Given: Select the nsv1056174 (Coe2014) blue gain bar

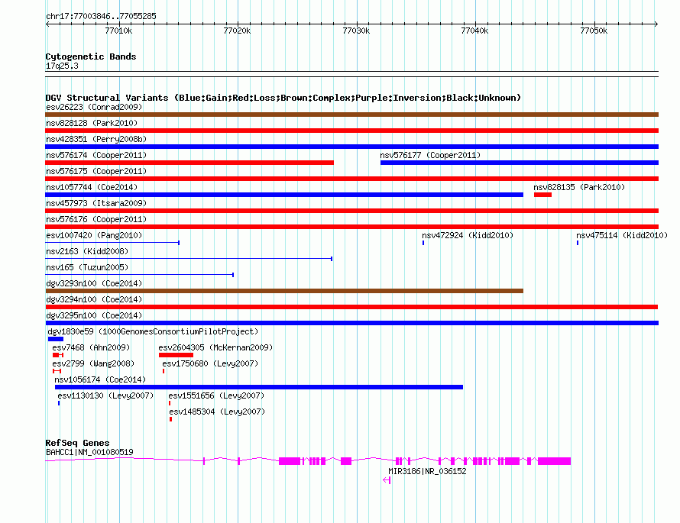Looking at the screenshot, I should tap(259, 387).
